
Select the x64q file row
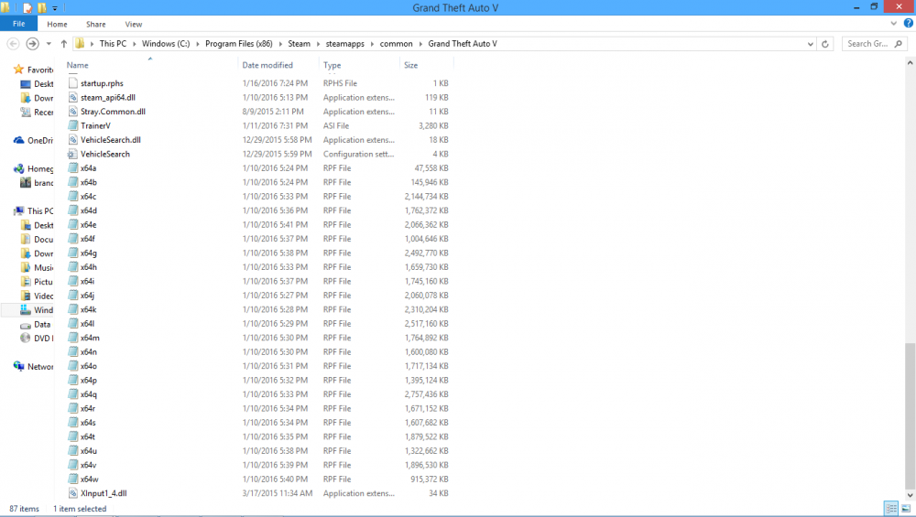click(x=259, y=394)
